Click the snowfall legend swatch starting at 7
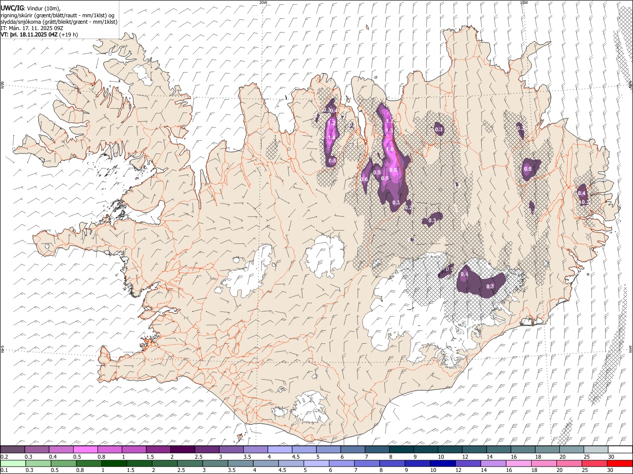The height and width of the screenshot is (474, 633). (x=376, y=449)
